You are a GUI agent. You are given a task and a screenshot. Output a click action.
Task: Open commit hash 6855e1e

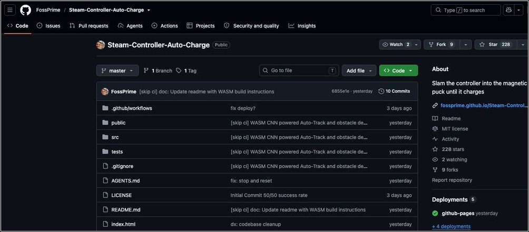[x=341, y=91]
